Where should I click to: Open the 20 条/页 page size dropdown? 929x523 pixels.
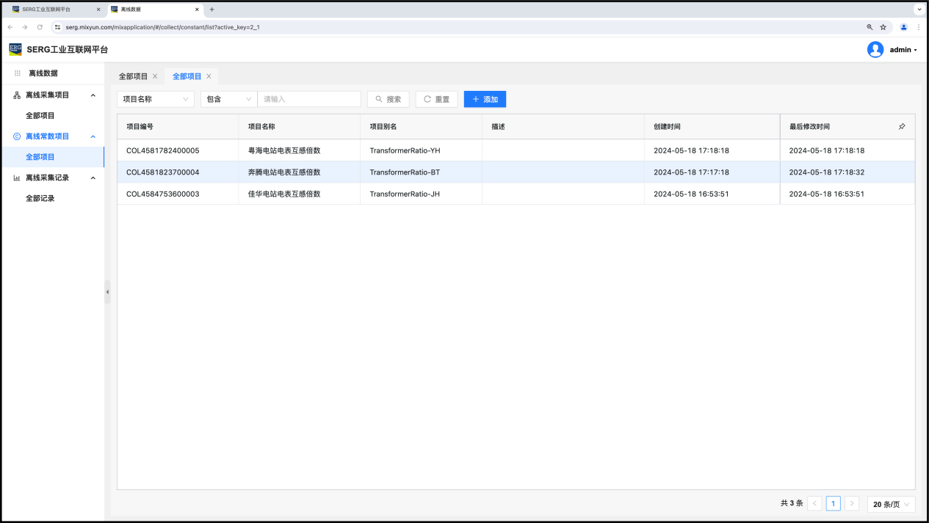point(892,504)
